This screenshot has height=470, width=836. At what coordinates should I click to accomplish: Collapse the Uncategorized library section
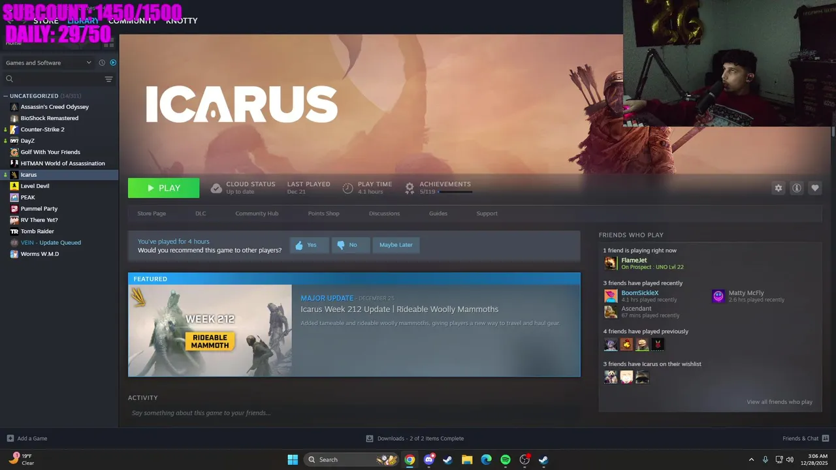[5, 96]
